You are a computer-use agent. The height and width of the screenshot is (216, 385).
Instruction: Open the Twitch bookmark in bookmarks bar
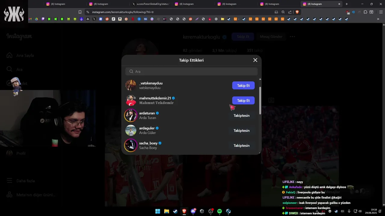coord(43,19)
